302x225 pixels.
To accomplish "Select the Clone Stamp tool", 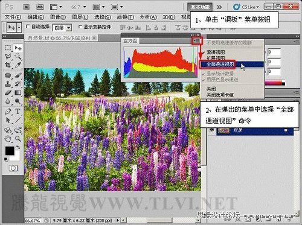I will coord(8,84).
